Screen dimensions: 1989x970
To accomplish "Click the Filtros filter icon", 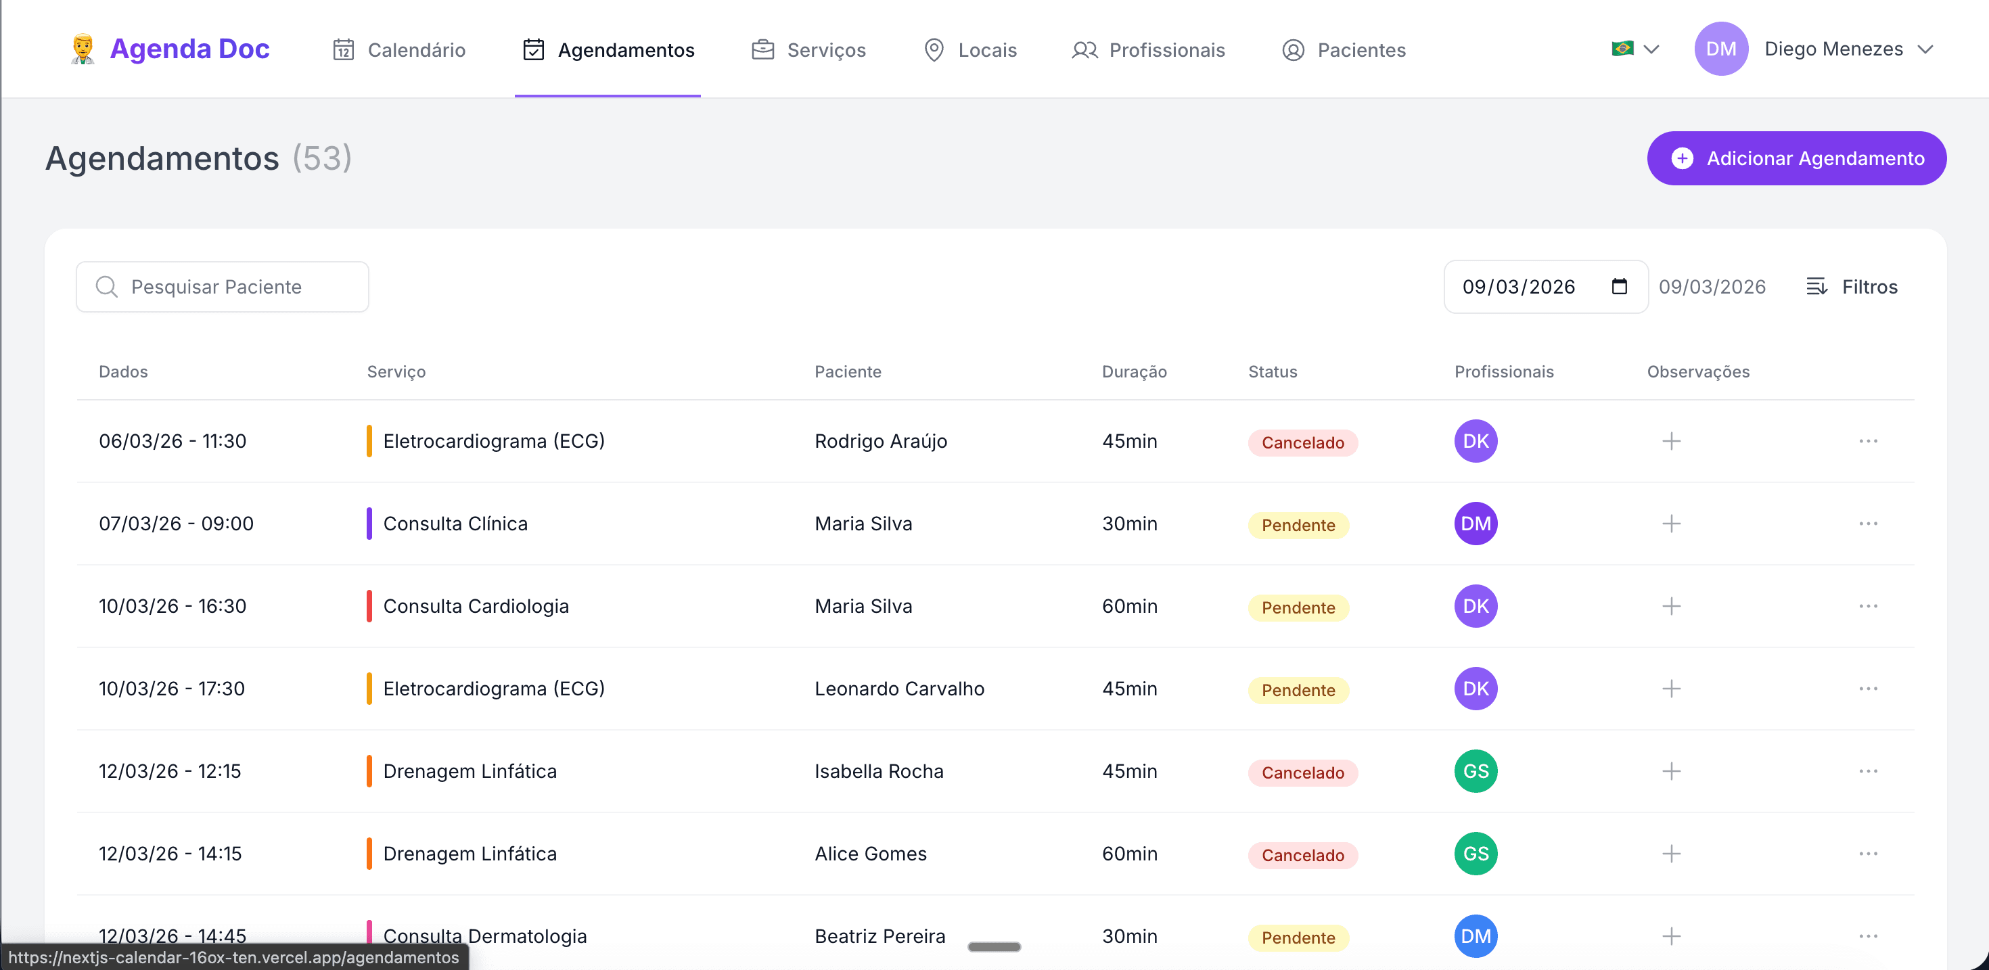I will point(1816,287).
